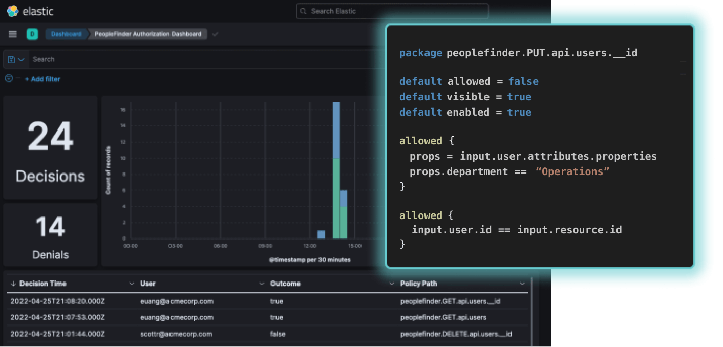Image resolution: width=723 pixels, height=347 pixels.
Task: Click 'default enabled = true' code line
Action: (465, 113)
